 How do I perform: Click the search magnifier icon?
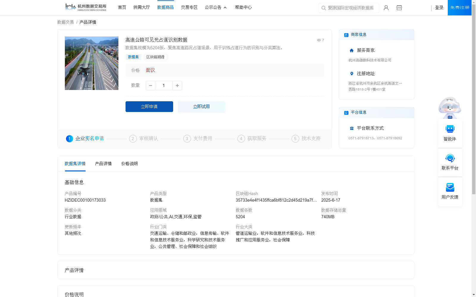[323, 8]
